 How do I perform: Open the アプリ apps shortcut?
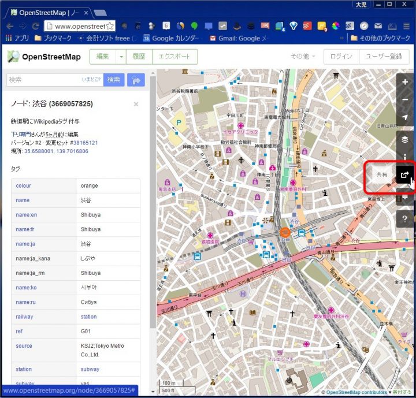17,39
